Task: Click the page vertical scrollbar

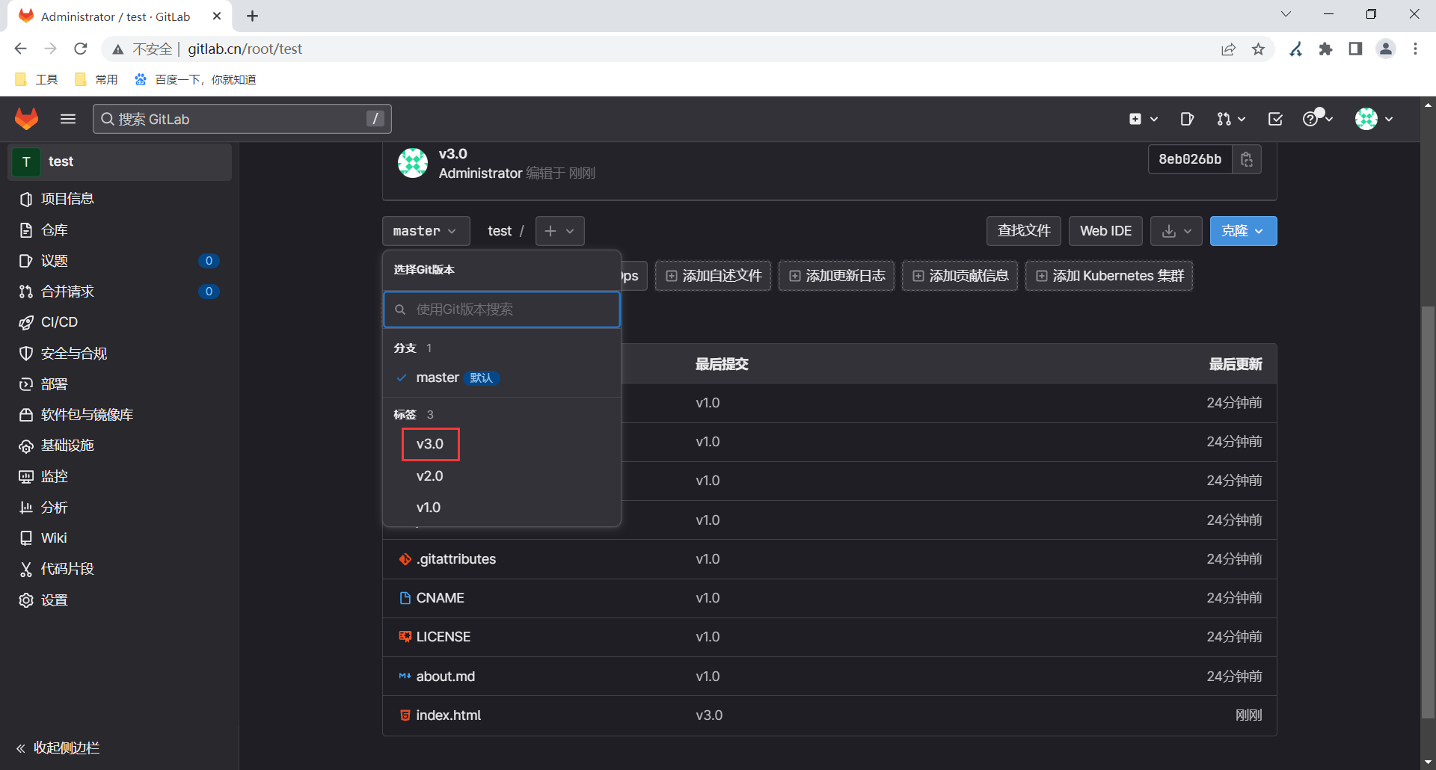Action: (x=1429, y=511)
